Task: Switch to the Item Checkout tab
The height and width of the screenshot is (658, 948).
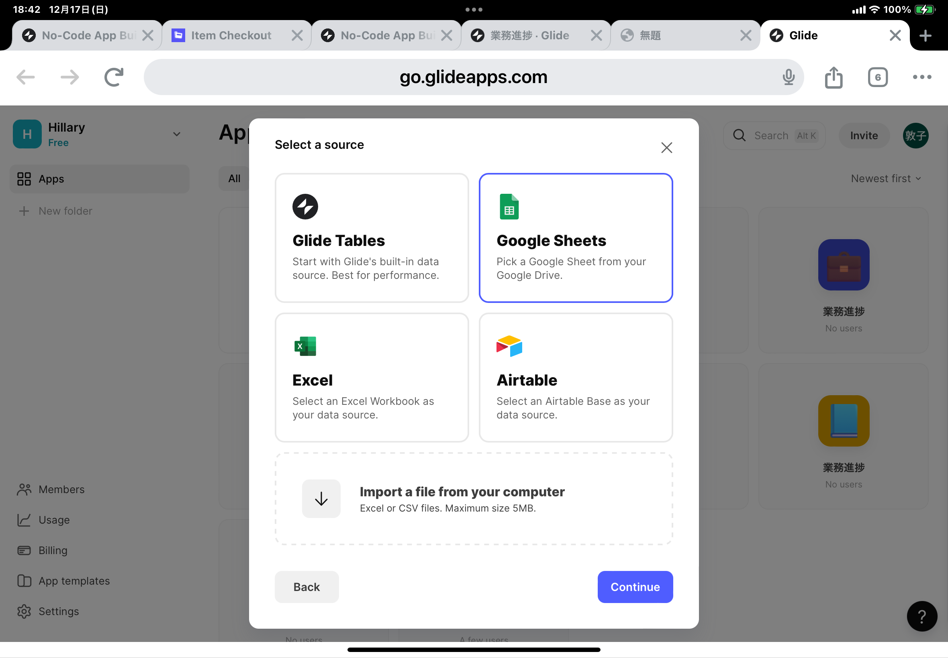Action: click(231, 35)
